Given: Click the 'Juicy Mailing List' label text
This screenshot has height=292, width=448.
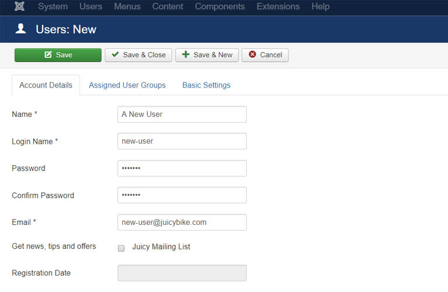Looking at the screenshot, I should [x=161, y=246].
